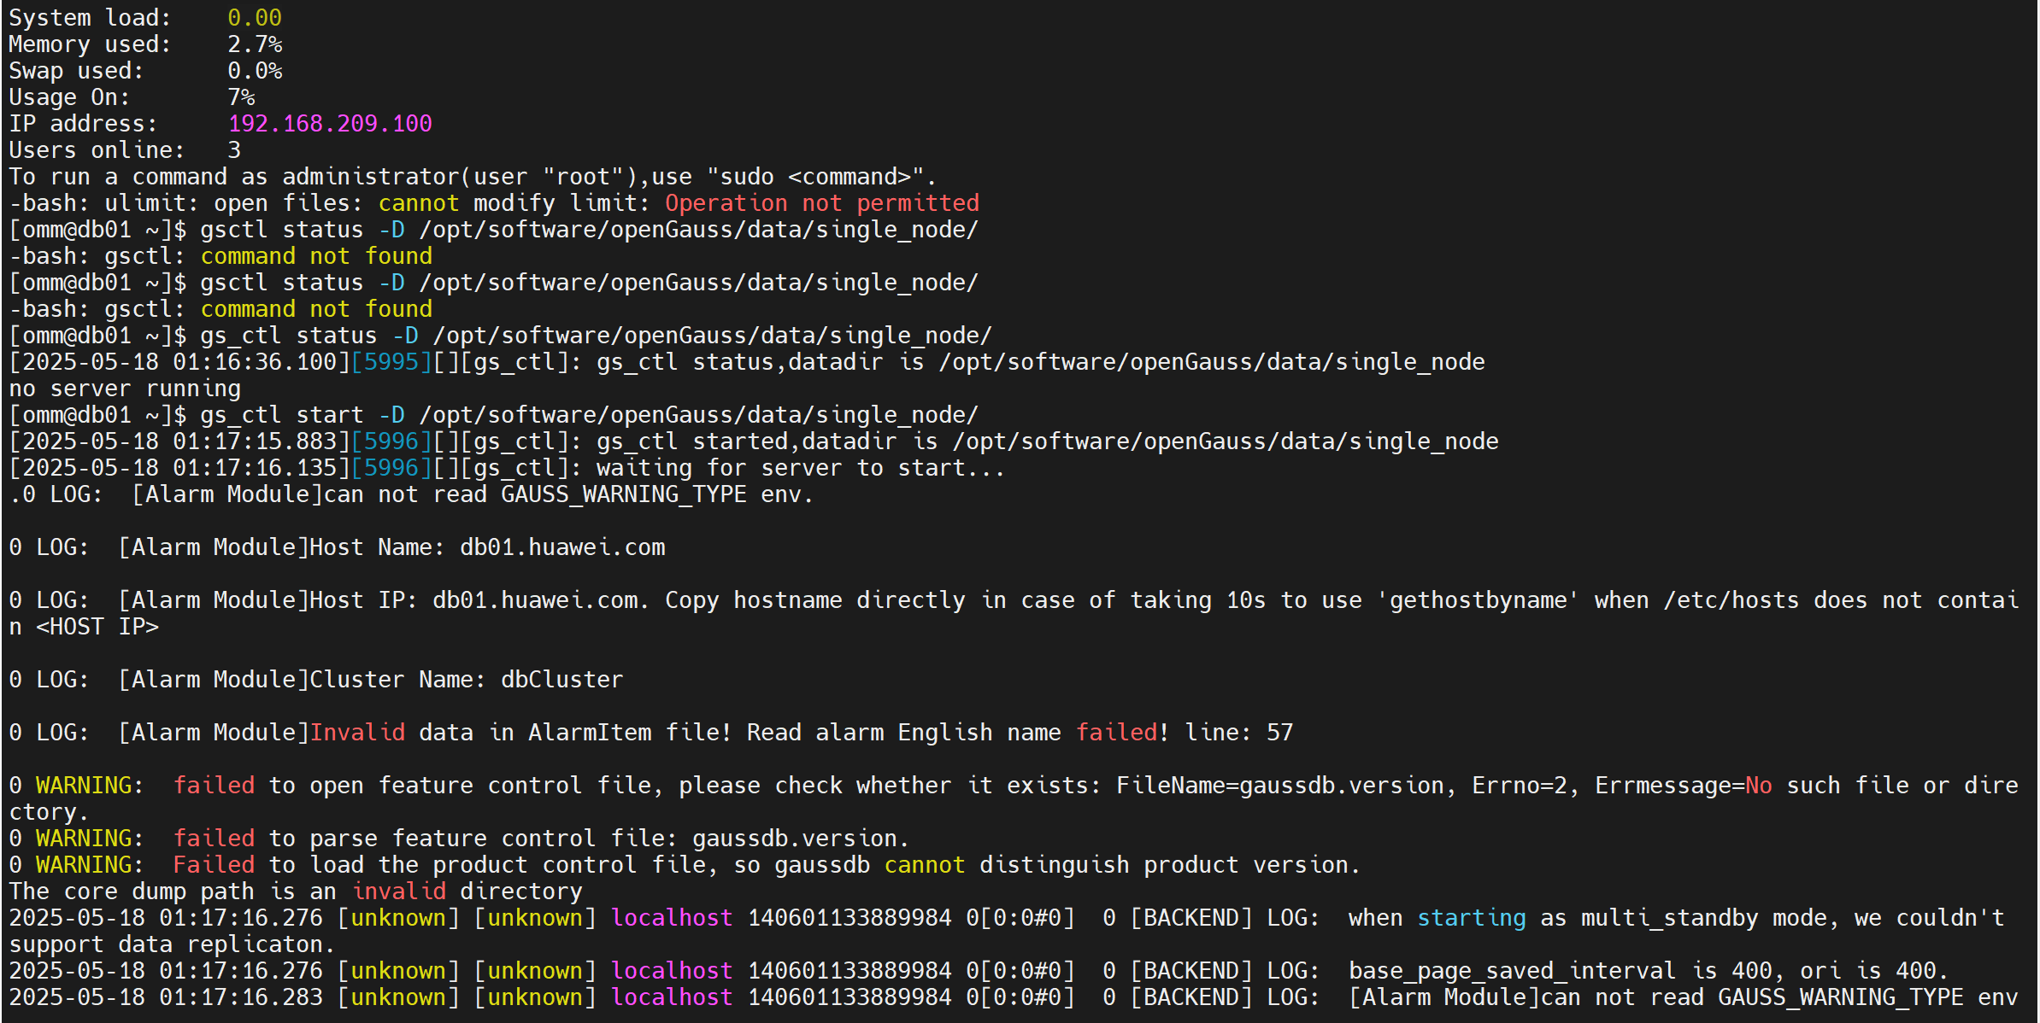Click 'waiting for server to start...' line
Viewport: 2040px width, 1023px height.
pyautogui.click(x=799, y=468)
